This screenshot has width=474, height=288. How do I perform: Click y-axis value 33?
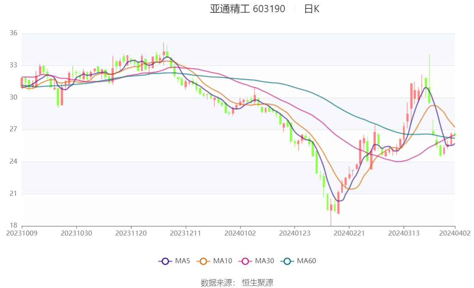point(13,65)
